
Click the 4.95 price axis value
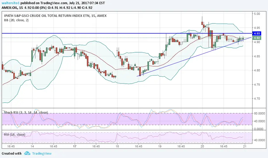tap(257, 28)
